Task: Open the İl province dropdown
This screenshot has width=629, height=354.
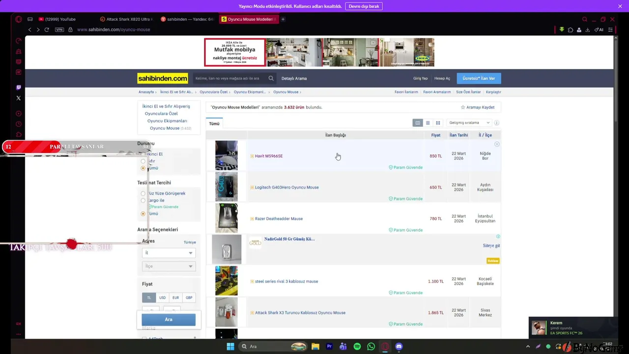Action: pos(169,253)
